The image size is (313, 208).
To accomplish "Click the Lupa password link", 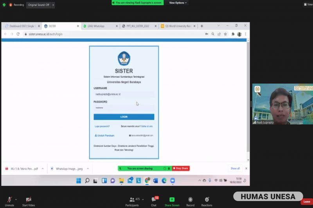I will (102, 126).
